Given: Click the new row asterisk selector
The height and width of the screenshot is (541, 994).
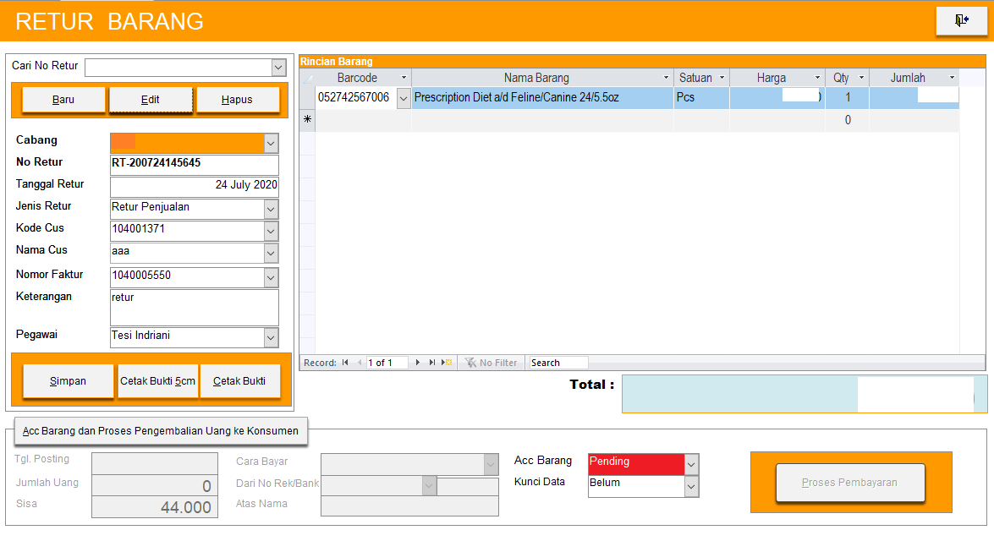Looking at the screenshot, I should click(x=307, y=120).
